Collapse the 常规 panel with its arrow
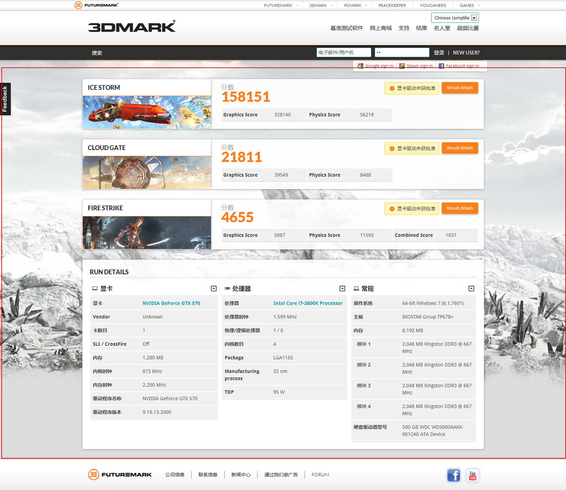This screenshot has width=566, height=490. point(471,288)
